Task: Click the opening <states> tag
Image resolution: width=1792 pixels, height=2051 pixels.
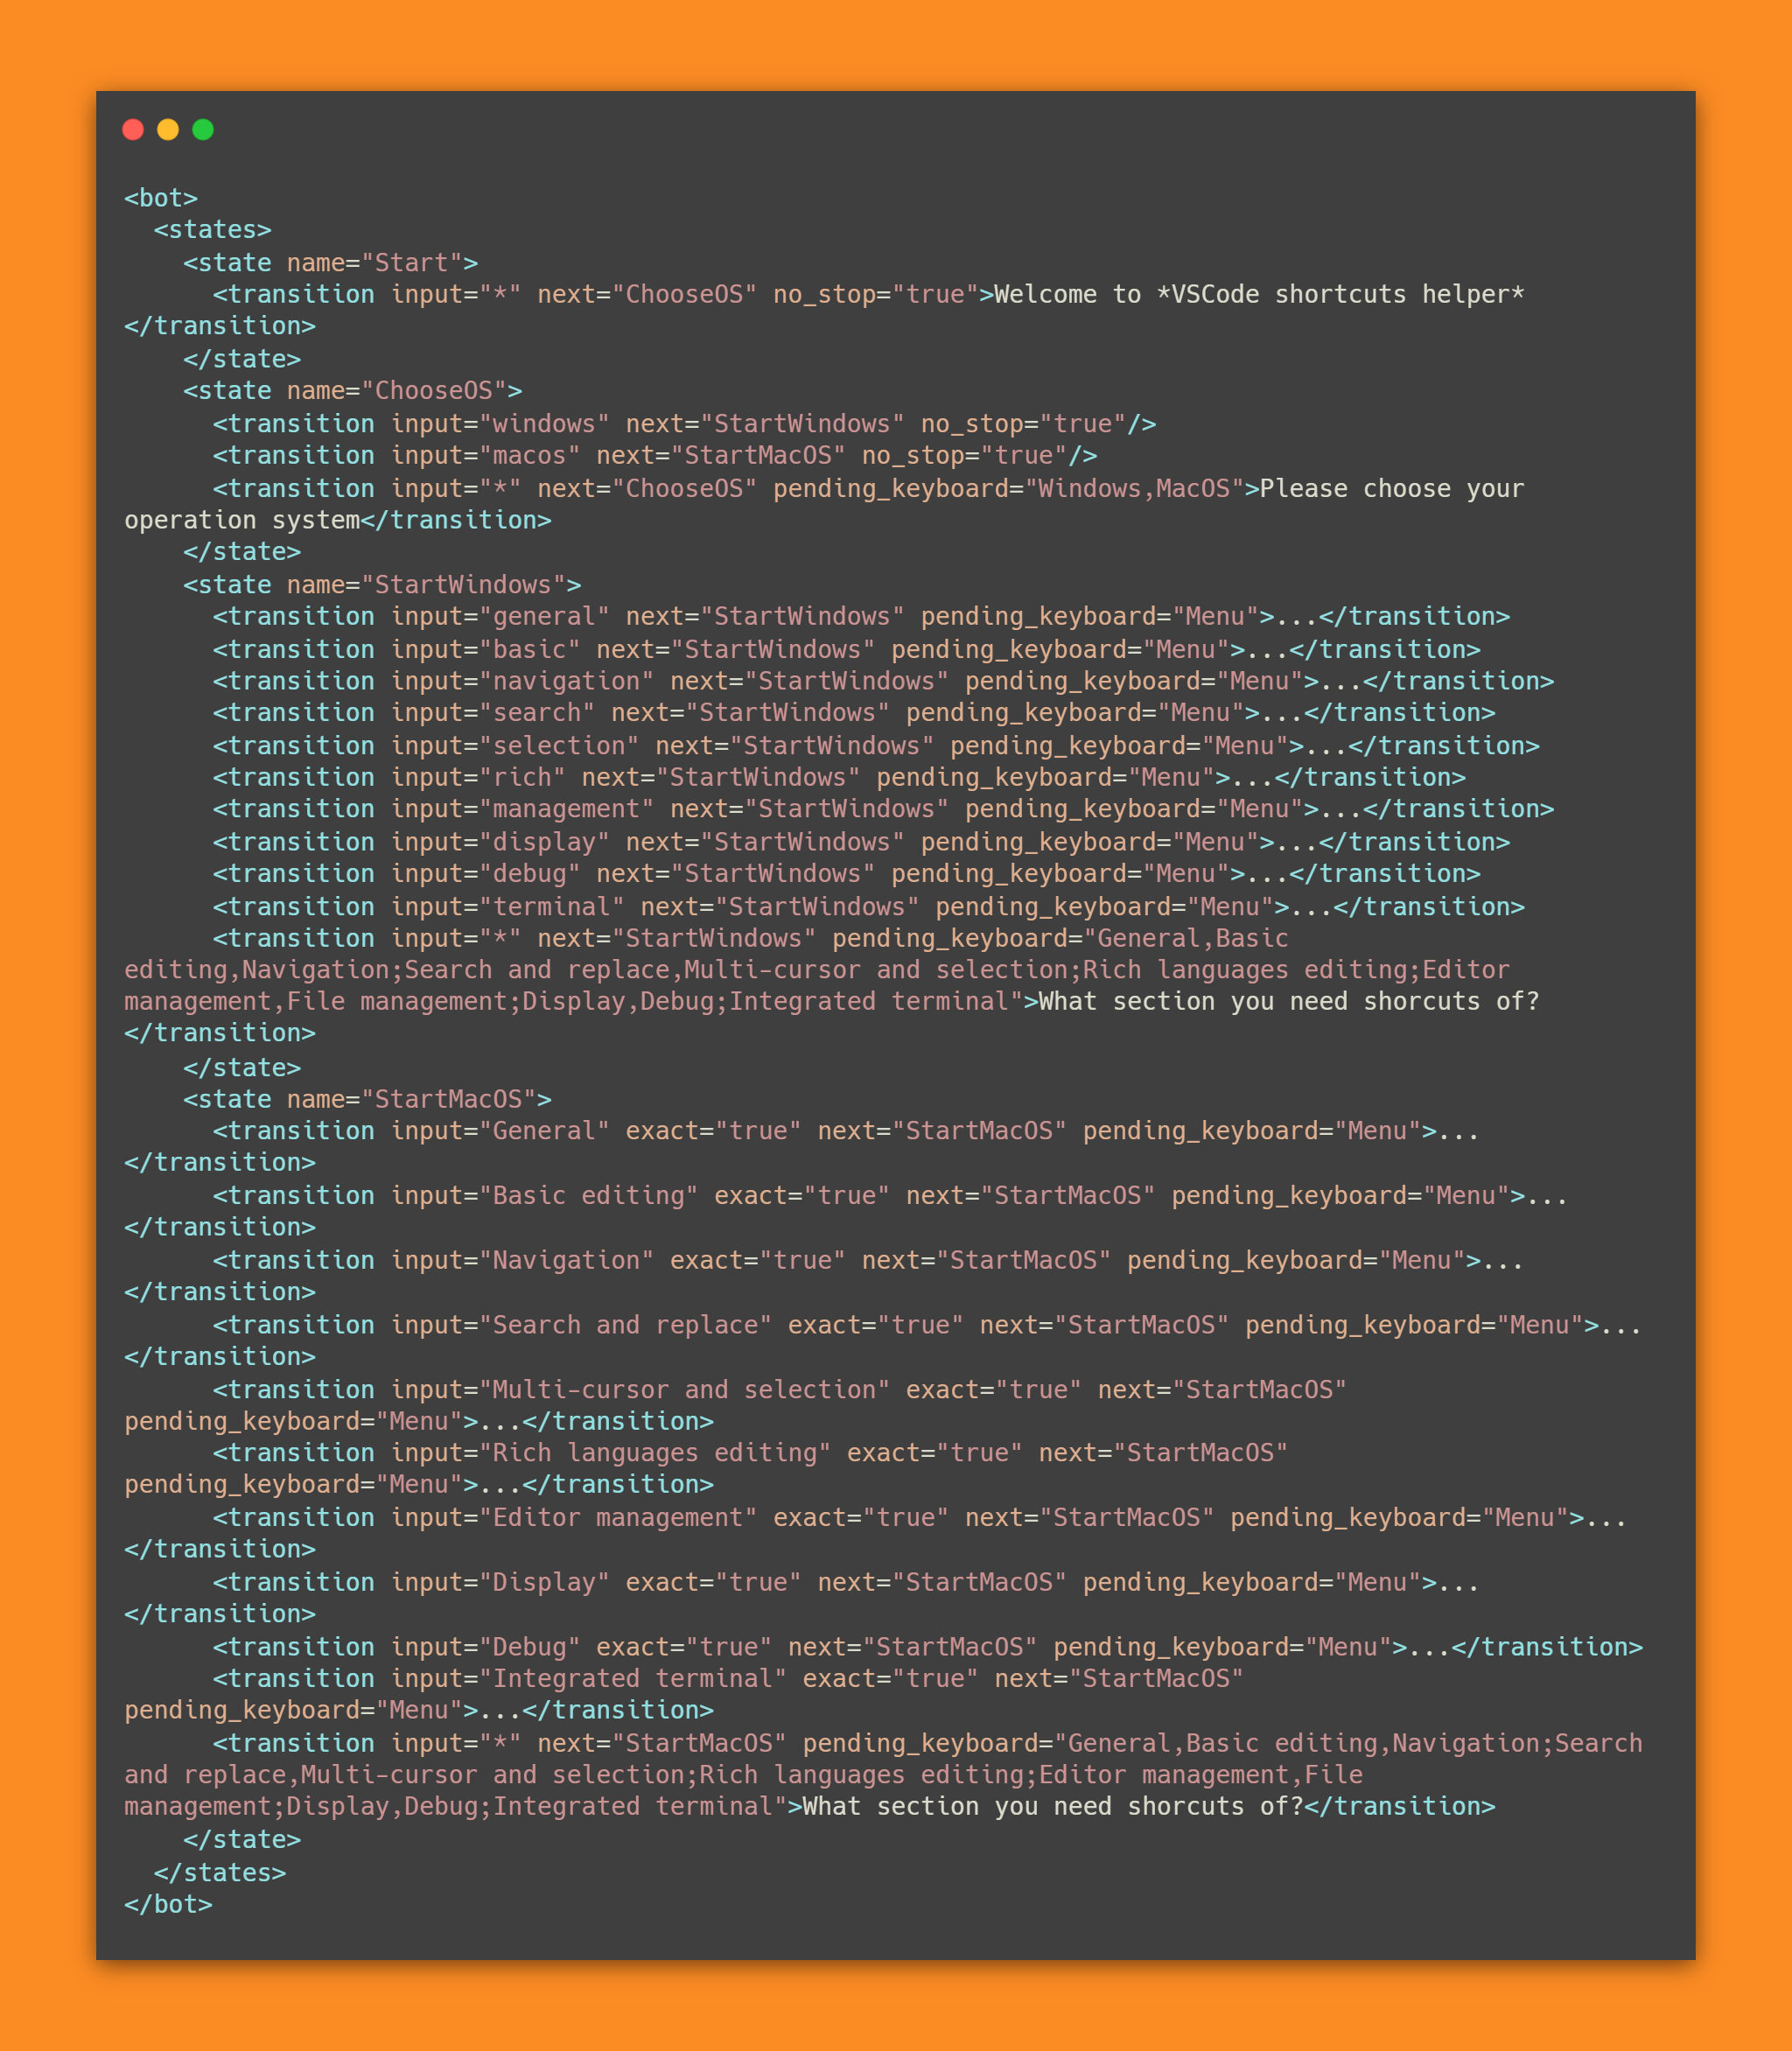Action: click(x=213, y=230)
